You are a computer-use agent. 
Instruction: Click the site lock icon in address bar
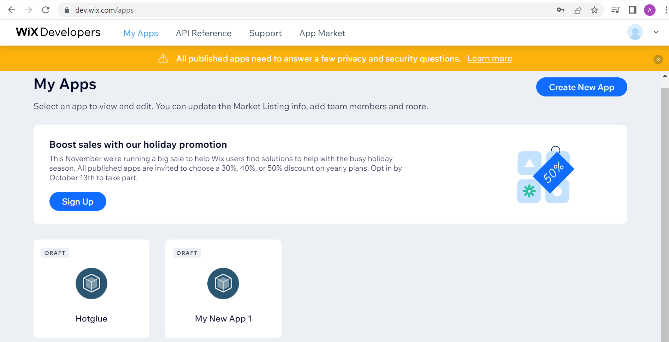66,10
